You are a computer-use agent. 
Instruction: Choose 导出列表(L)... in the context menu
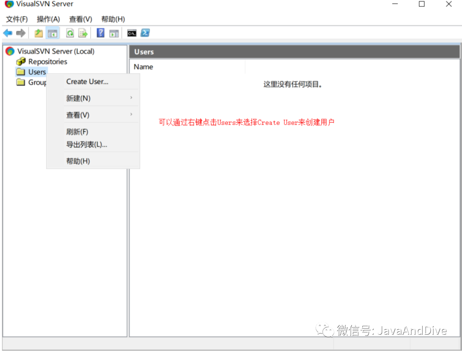click(x=93, y=145)
